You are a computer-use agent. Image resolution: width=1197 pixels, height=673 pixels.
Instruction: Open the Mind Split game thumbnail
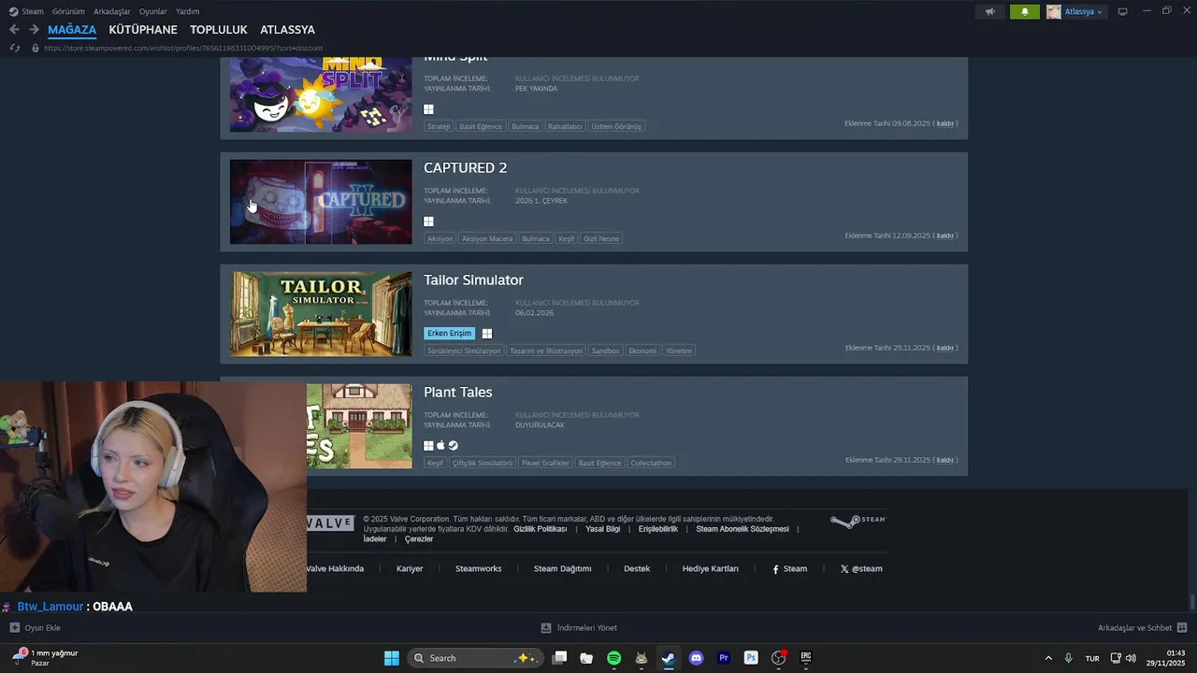[x=321, y=94]
